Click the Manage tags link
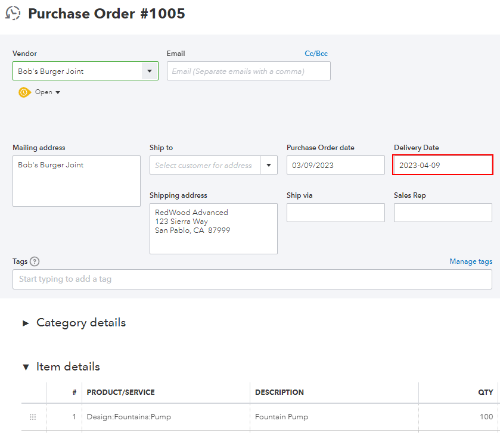Image resolution: width=500 pixels, height=433 pixels. [471, 261]
